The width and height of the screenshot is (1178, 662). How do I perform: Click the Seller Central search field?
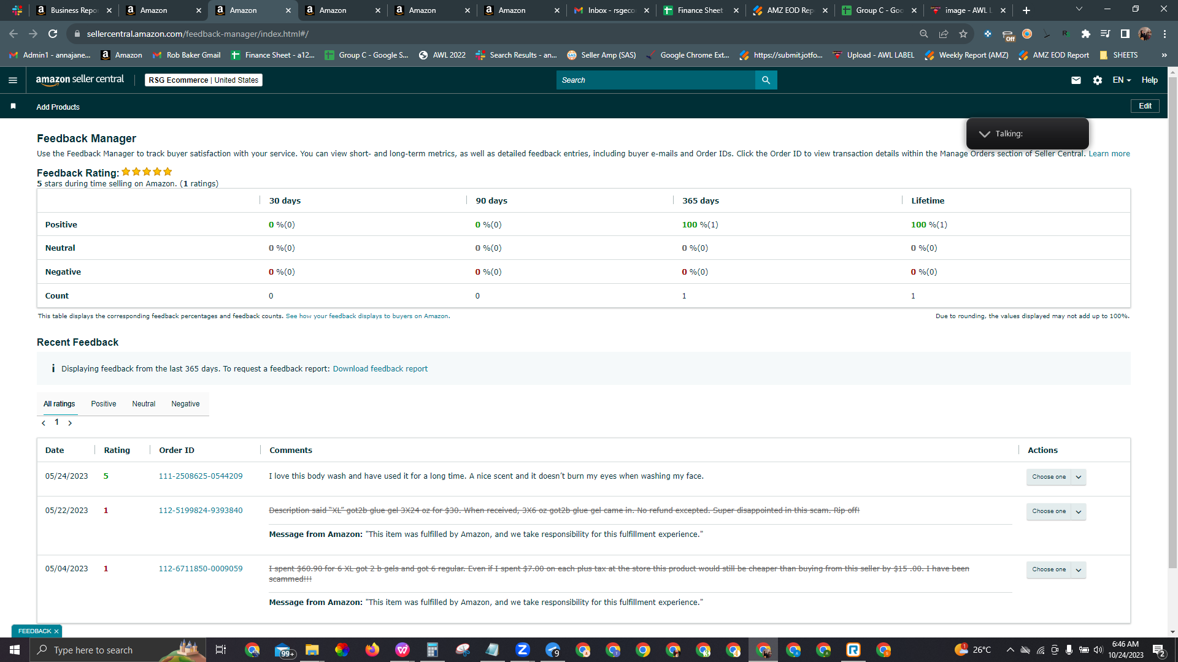(656, 80)
